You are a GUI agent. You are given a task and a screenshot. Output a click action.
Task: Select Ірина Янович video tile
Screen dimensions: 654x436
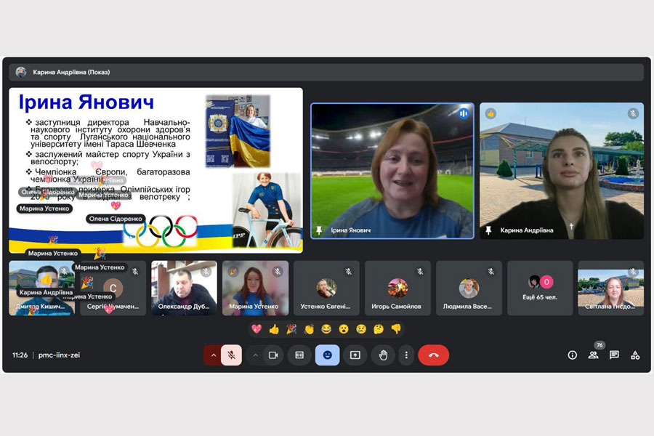[392, 171]
